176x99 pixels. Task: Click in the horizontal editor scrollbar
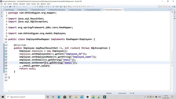click(x=89, y=91)
